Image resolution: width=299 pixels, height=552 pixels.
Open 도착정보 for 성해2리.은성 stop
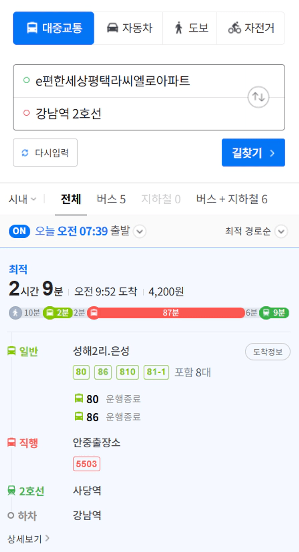coord(268,352)
